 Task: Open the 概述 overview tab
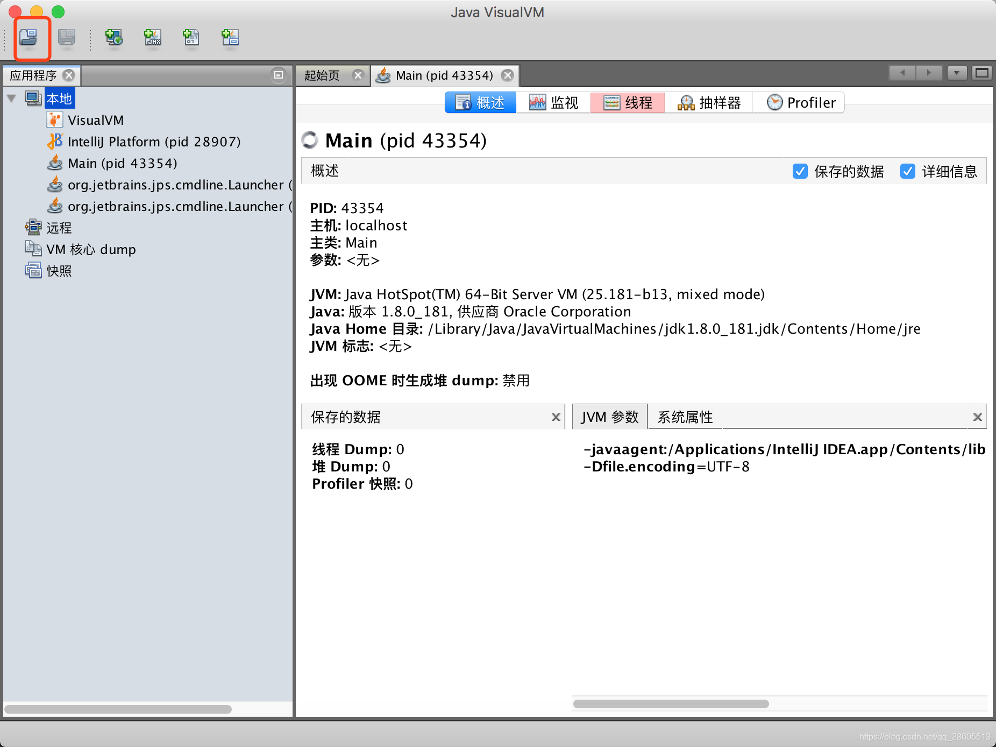[481, 102]
